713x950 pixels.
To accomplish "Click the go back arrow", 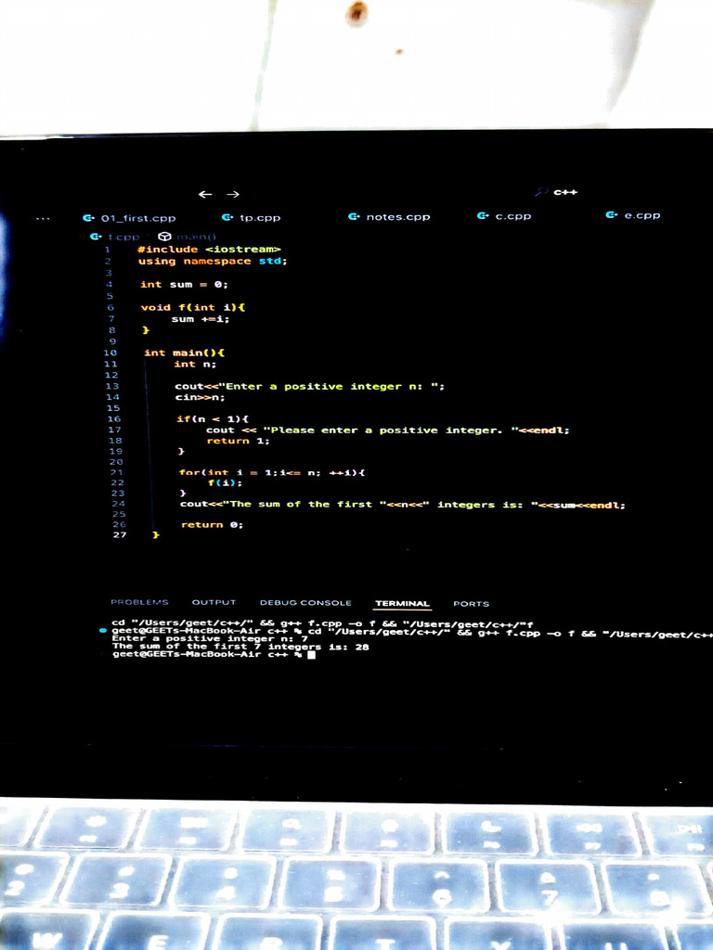I will pos(205,194).
